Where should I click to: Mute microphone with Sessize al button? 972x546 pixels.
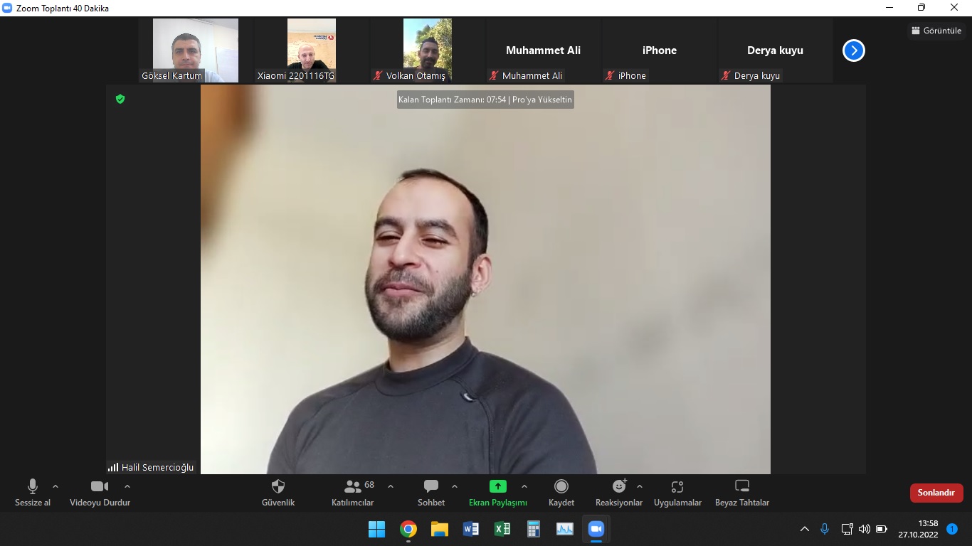pos(33,493)
